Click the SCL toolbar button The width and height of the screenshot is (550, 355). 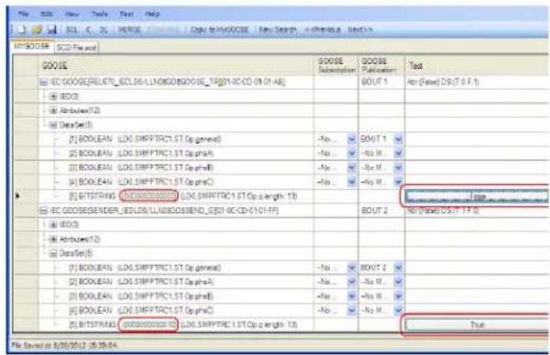[71, 30]
